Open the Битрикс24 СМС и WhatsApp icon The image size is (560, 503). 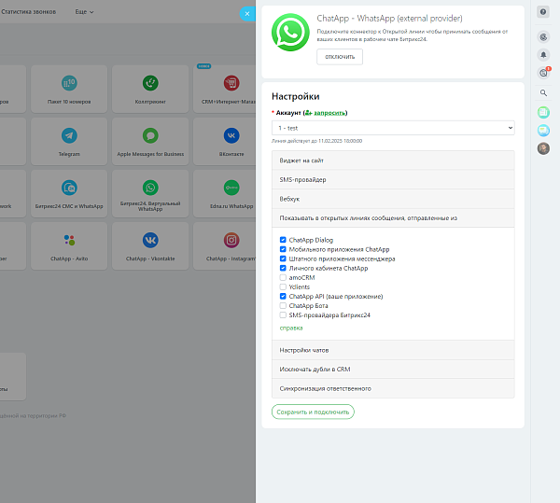pos(69,188)
